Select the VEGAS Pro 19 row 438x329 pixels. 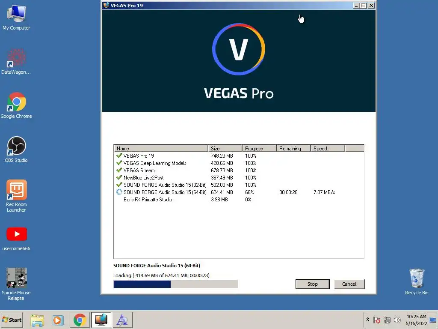pyautogui.click(x=239, y=156)
